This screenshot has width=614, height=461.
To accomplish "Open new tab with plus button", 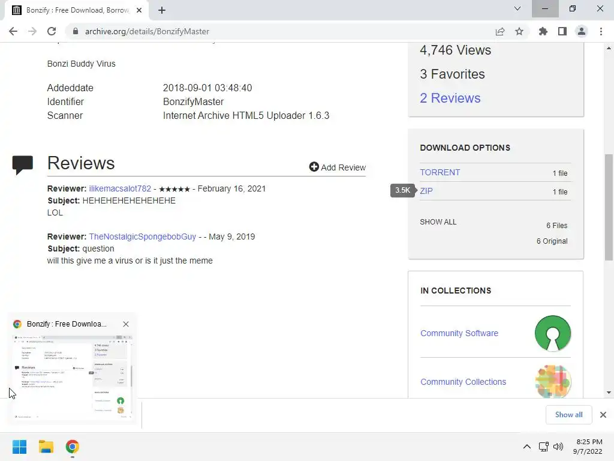I will coord(162,10).
